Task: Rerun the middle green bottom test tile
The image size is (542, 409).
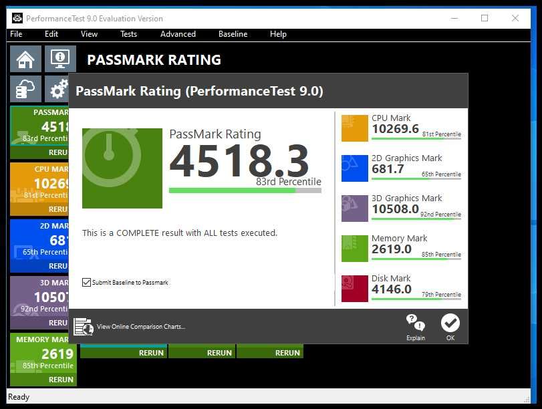Action: [x=202, y=353]
